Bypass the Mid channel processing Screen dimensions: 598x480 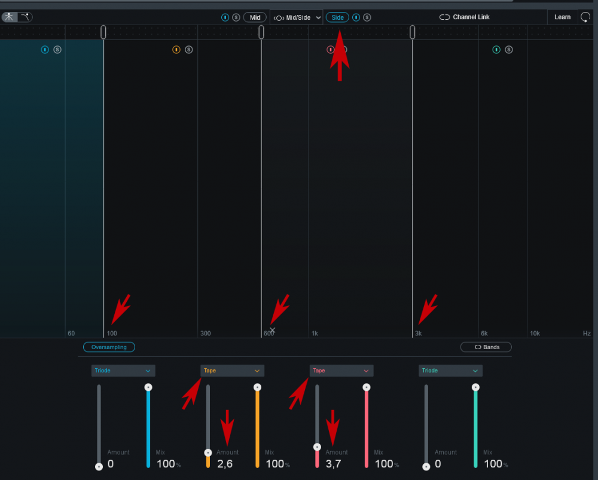(225, 17)
